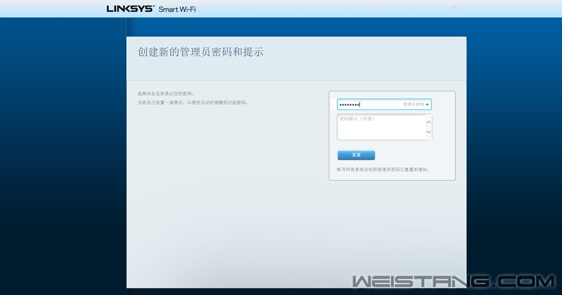Click the empty header bar center

tap(322, 9)
